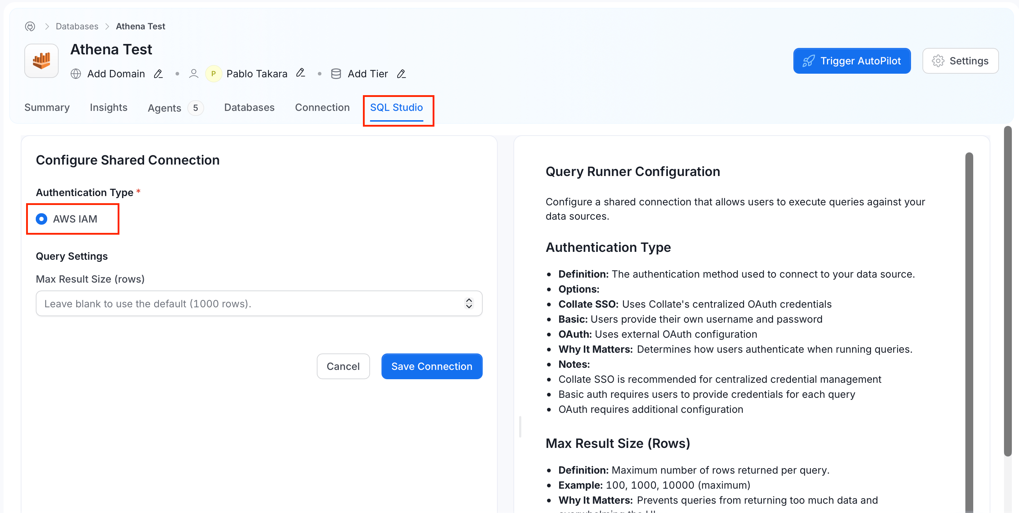The width and height of the screenshot is (1019, 513).
Task: Click the Max Result Size stepper arrows
Action: click(469, 303)
